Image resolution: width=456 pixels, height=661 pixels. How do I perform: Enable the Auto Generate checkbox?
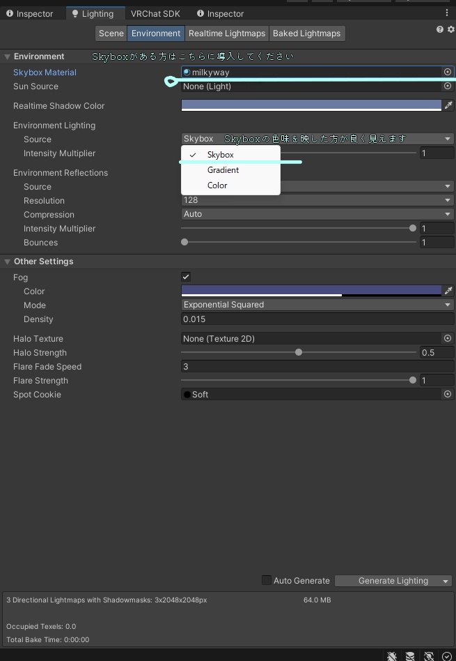[266, 580]
